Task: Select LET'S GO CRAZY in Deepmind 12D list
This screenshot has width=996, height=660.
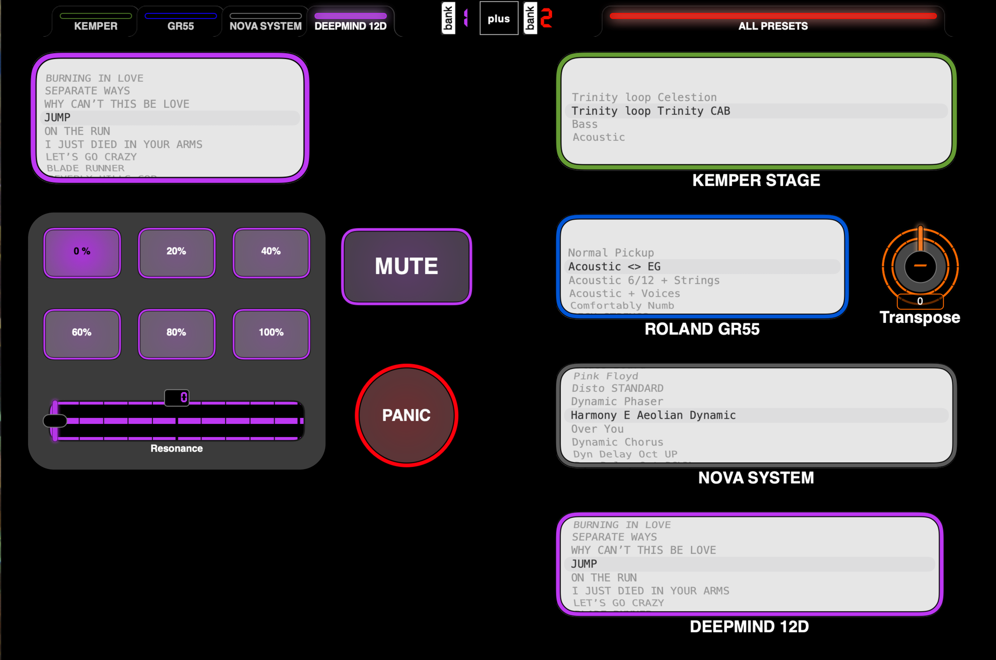Action: tap(618, 603)
